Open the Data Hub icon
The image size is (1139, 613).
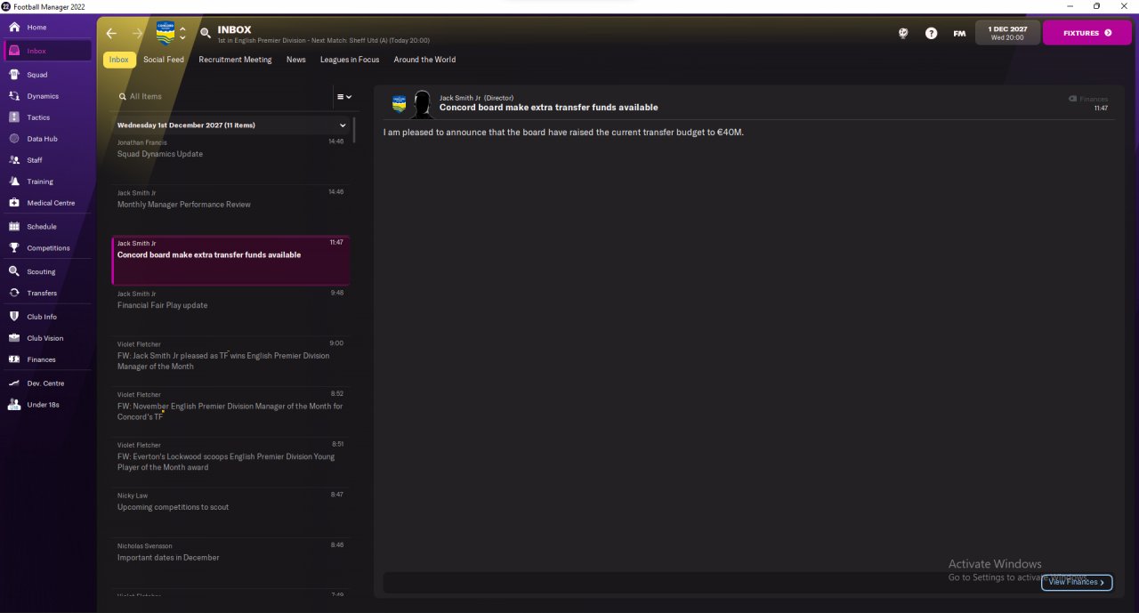[x=14, y=139]
